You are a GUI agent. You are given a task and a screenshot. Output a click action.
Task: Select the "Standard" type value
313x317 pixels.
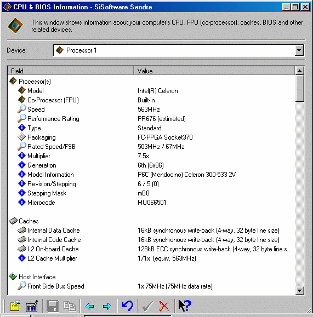tap(150, 128)
